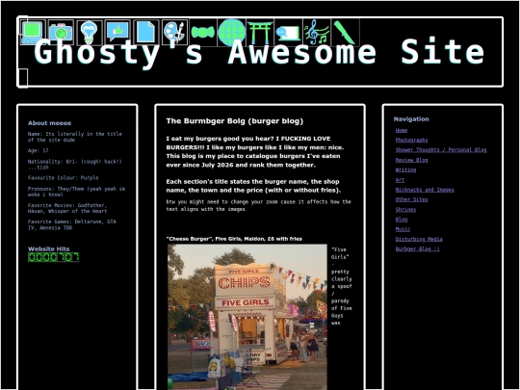Screen dimensions: 520x390
Task: Visit Shower Thoughts / Personal Blog link
Action: 441,150
